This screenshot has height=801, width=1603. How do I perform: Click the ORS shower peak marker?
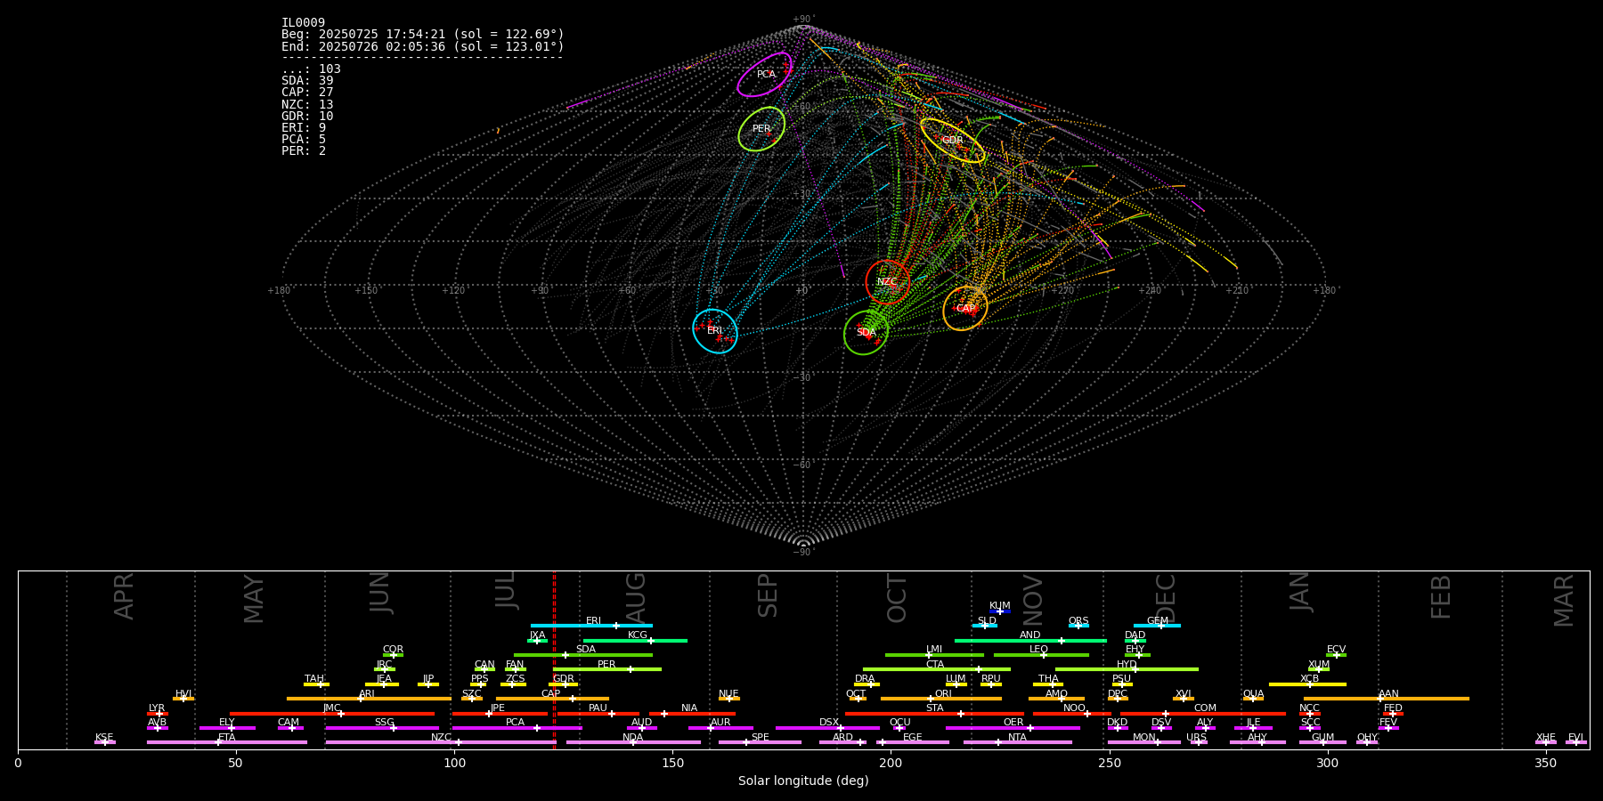(x=1078, y=626)
